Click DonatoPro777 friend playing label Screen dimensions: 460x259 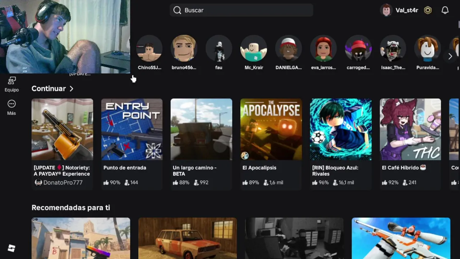(63, 182)
